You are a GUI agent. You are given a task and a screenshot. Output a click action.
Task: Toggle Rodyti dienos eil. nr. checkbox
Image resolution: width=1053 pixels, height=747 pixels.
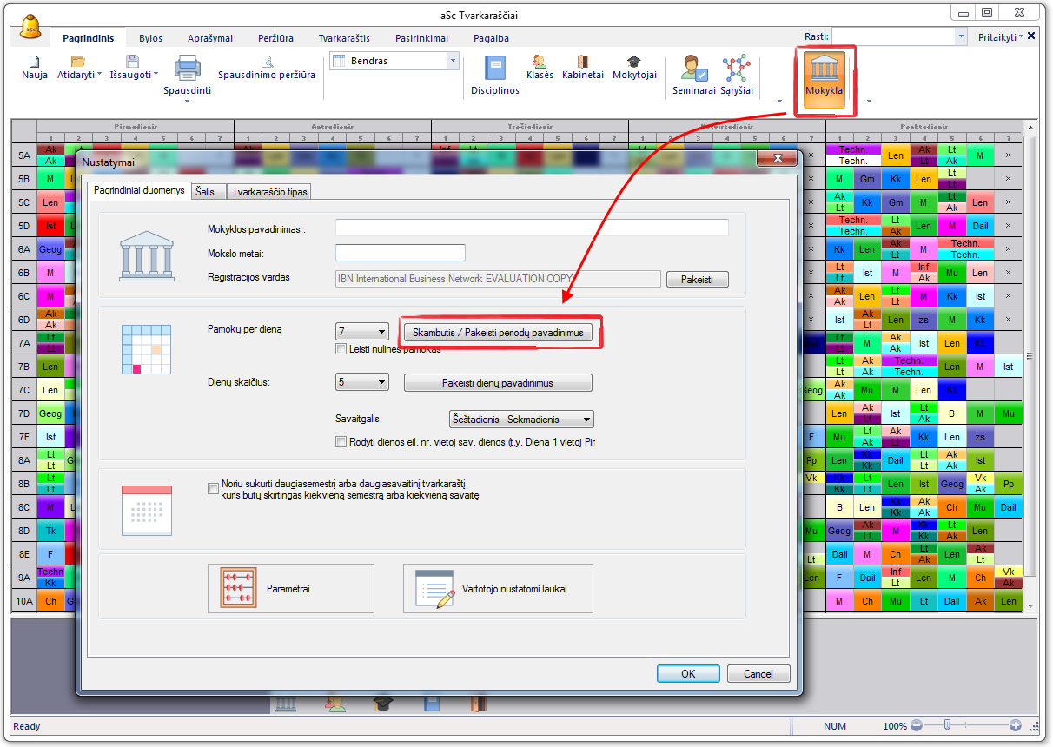coord(341,442)
